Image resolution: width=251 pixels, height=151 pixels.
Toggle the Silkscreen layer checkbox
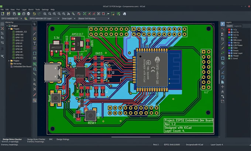[x=232, y=40]
